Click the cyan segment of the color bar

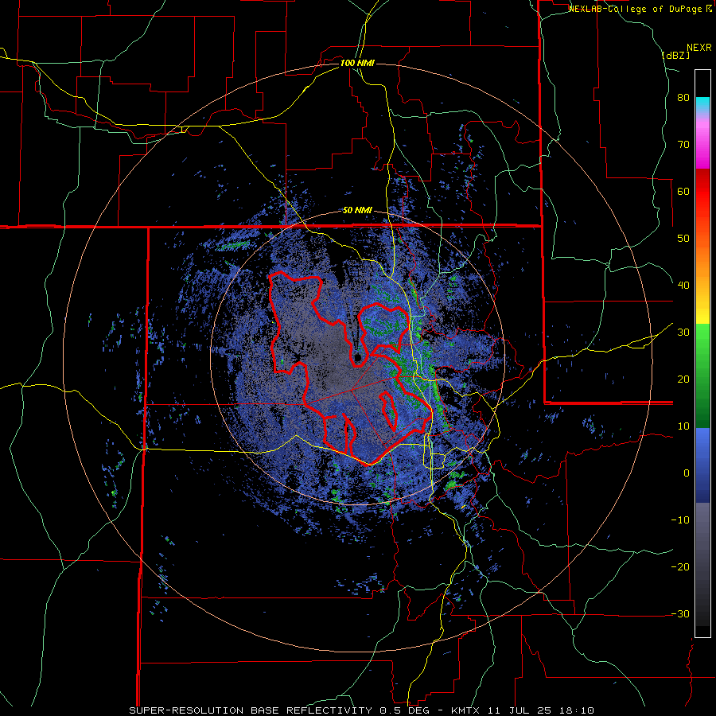pos(702,104)
